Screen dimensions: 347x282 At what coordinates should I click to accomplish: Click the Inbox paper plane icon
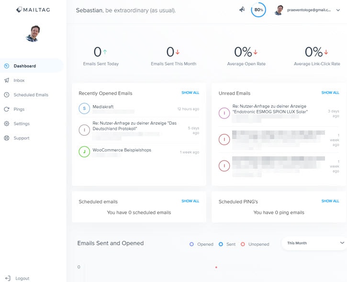(7, 80)
